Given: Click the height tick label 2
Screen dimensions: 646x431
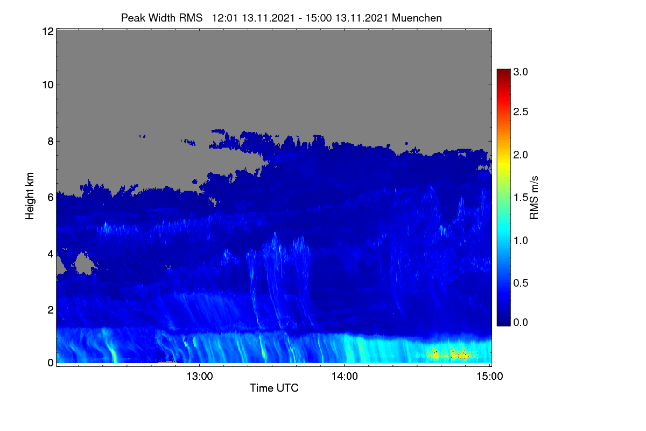Looking at the screenshot, I should pyautogui.click(x=50, y=310).
